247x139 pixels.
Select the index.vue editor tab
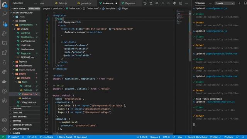(x=108, y=3)
